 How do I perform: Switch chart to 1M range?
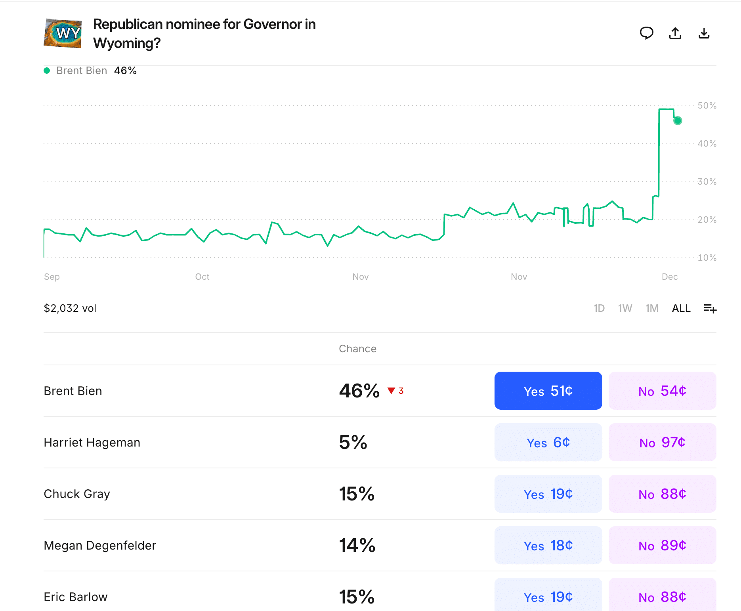[x=652, y=308]
